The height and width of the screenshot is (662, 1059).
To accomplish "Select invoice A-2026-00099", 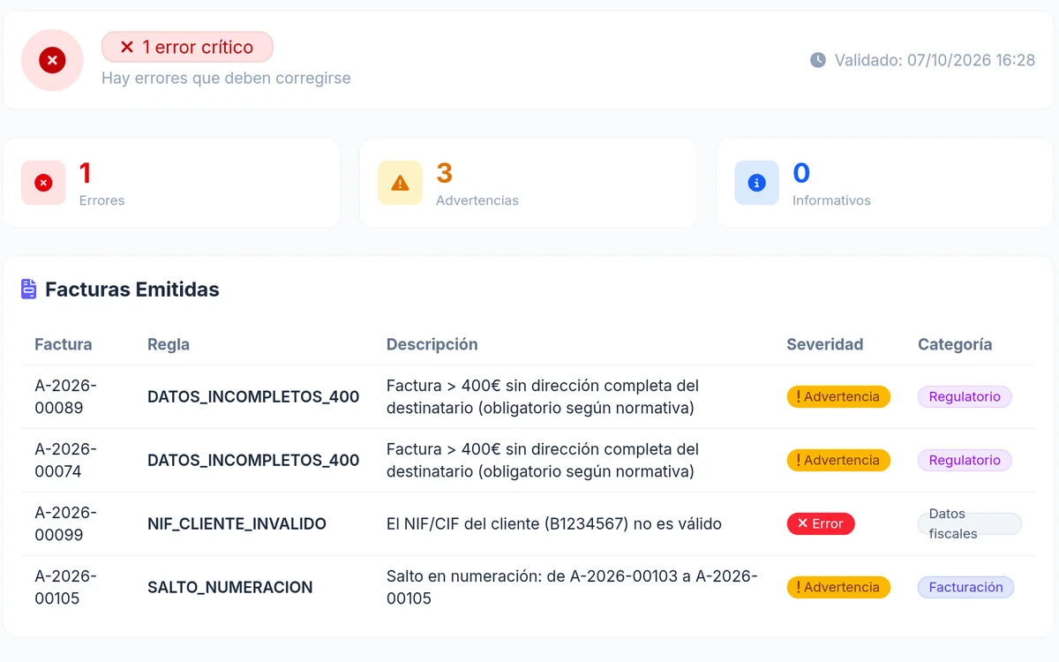I will (65, 524).
